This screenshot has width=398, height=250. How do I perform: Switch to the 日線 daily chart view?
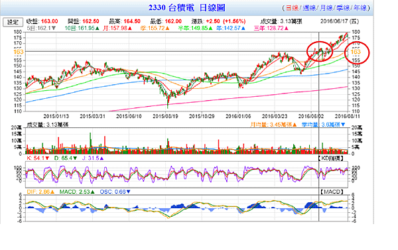[292, 8]
